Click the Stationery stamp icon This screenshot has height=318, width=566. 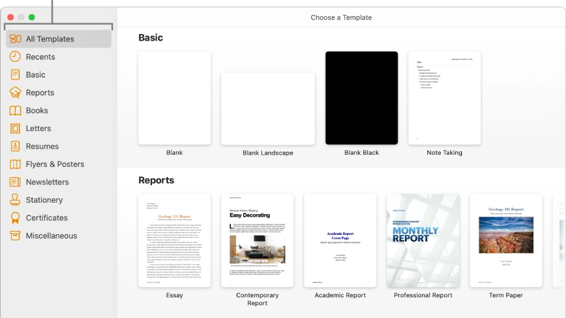tap(15, 200)
